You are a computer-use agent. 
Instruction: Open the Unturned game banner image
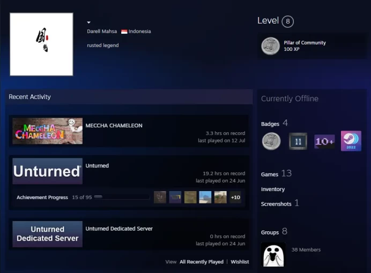pos(48,171)
